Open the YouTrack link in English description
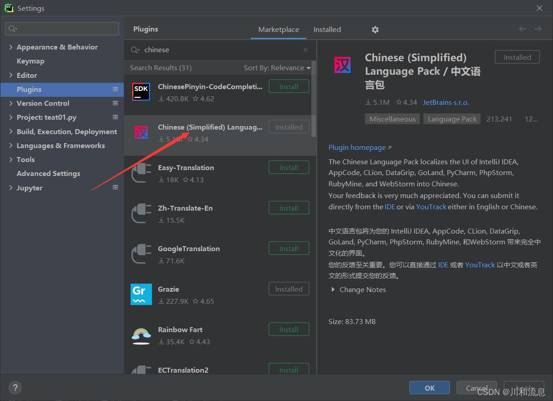Screen dimensions: 553x401 (x=431, y=207)
